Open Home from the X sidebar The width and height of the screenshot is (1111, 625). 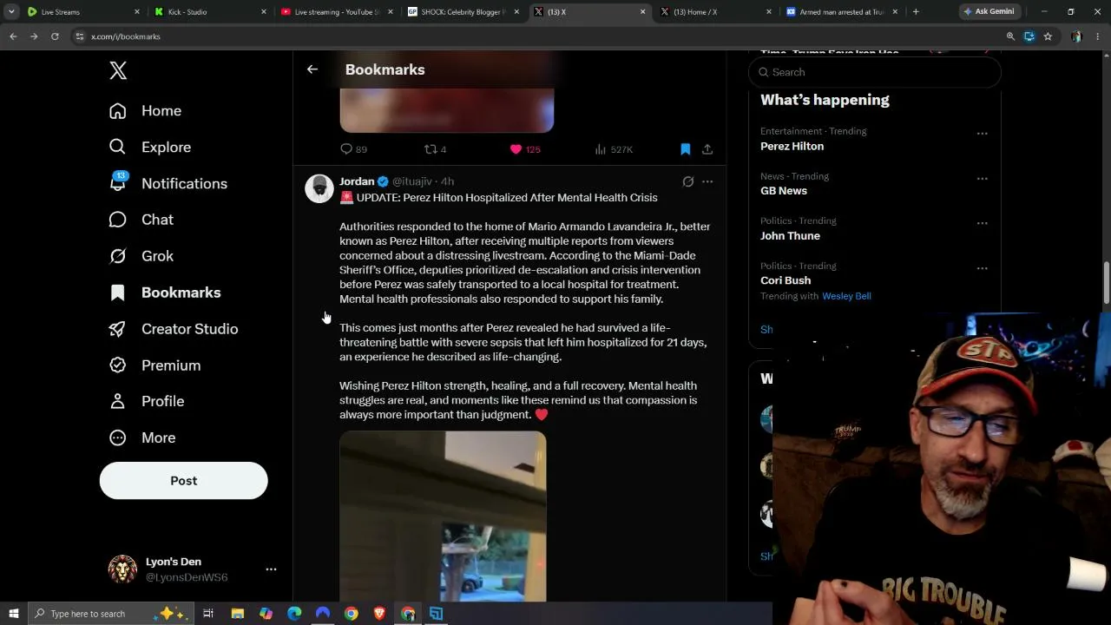[145, 111]
